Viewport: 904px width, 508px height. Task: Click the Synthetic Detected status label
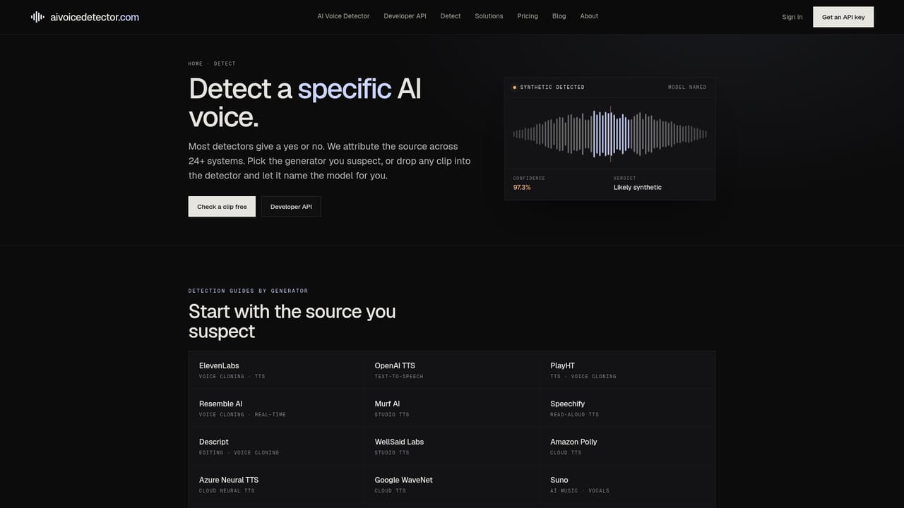click(x=552, y=87)
